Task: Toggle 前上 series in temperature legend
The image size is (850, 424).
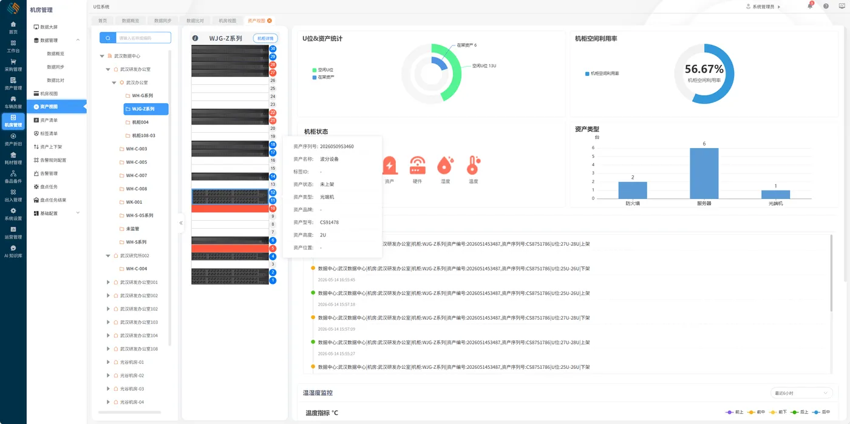Action: point(735,412)
